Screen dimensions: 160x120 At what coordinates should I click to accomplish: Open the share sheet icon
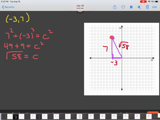click(115, 7)
